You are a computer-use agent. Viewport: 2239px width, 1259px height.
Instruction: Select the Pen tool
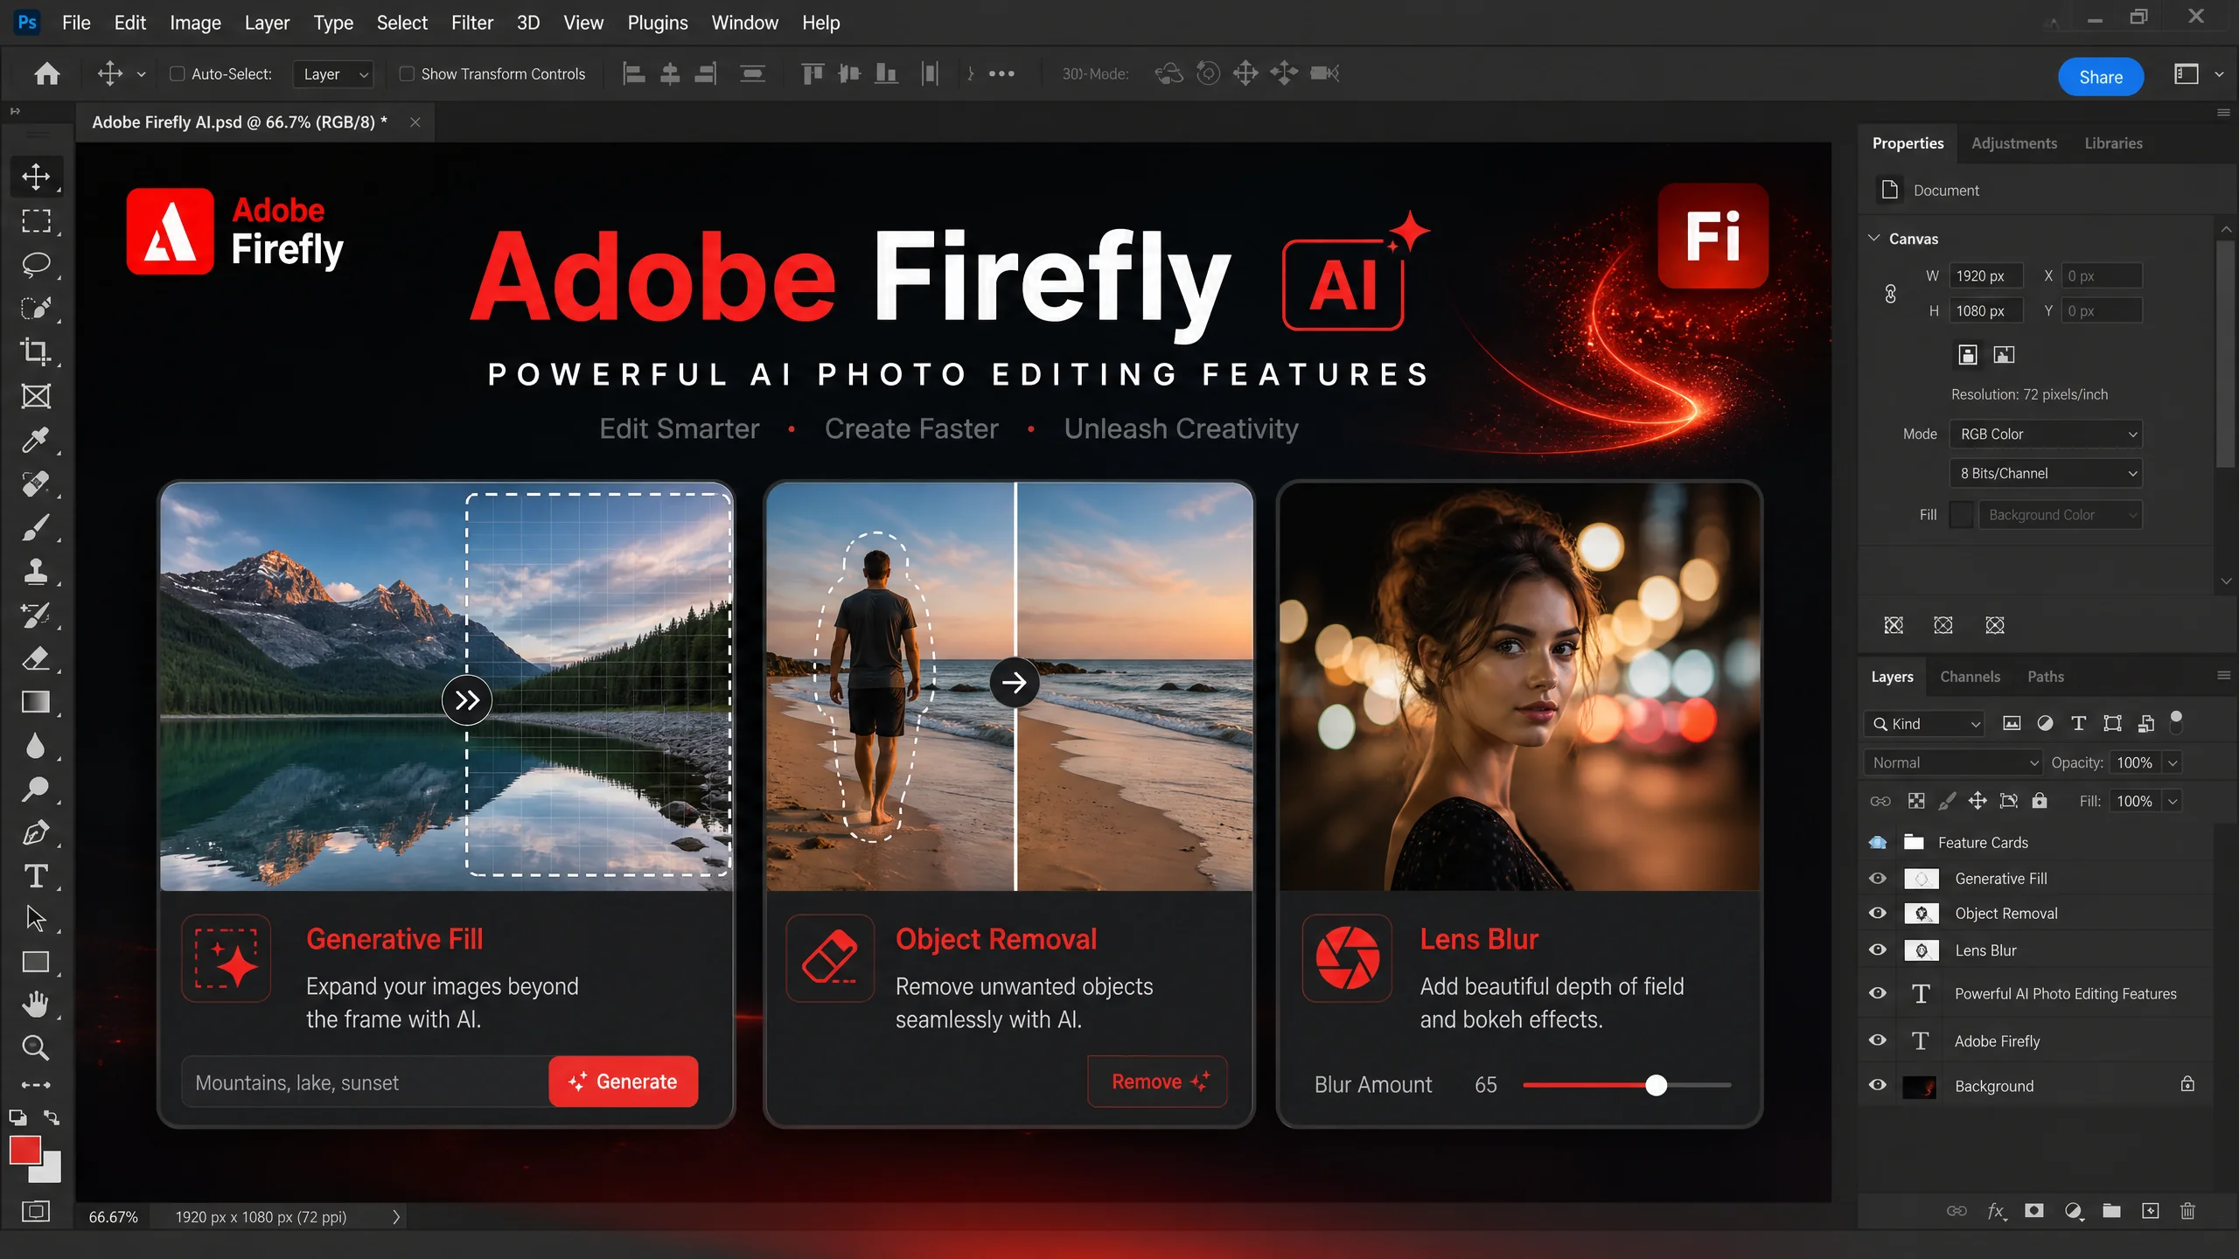(36, 833)
